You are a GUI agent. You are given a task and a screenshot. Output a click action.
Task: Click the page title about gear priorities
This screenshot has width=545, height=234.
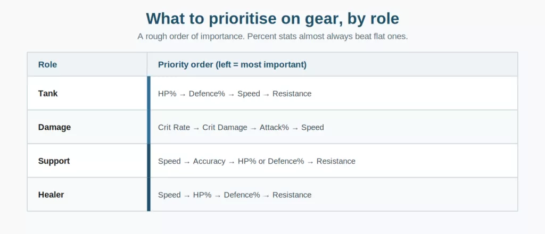[x=272, y=19]
